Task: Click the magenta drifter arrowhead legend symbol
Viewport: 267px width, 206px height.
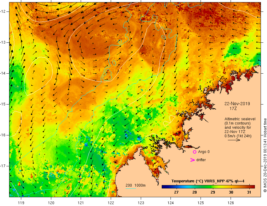Action: tap(193, 160)
